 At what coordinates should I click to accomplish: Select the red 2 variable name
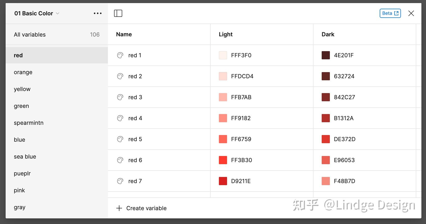coord(135,76)
